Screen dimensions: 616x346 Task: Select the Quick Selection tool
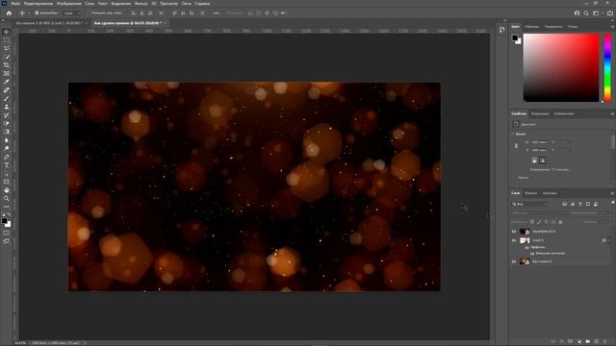pos(7,57)
